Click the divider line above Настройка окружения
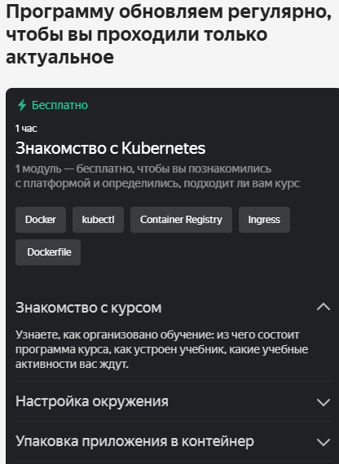The image size is (339, 464). coord(174,382)
